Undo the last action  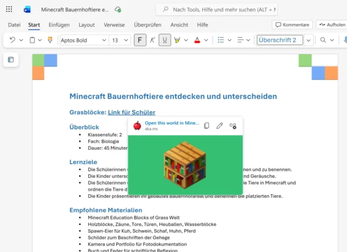12,40
